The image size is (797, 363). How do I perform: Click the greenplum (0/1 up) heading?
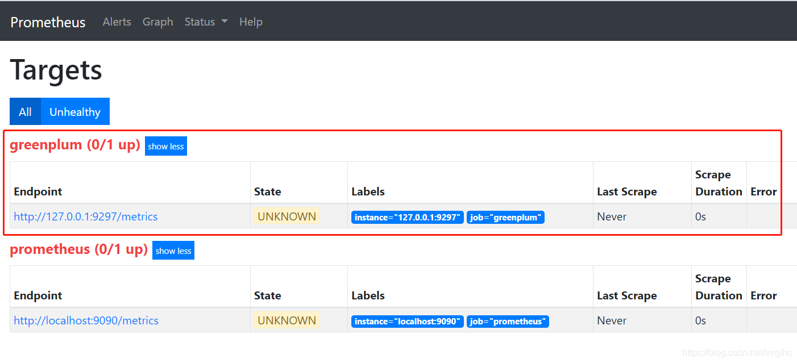[75, 145]
